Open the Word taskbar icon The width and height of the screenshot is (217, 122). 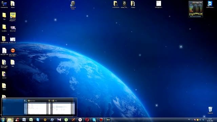24,120
